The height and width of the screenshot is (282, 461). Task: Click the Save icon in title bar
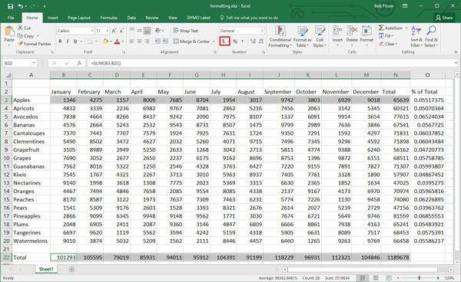coord(10,6)
